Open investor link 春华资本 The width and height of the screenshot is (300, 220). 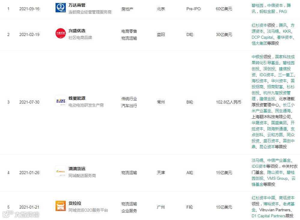(285, 37)
